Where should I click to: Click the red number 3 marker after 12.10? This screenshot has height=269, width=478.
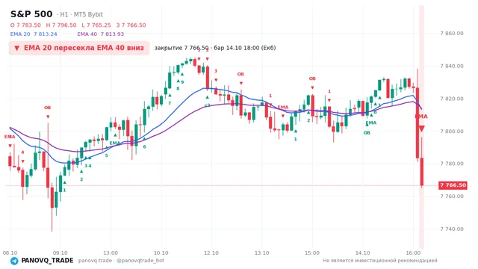click(x=216, y=71)
